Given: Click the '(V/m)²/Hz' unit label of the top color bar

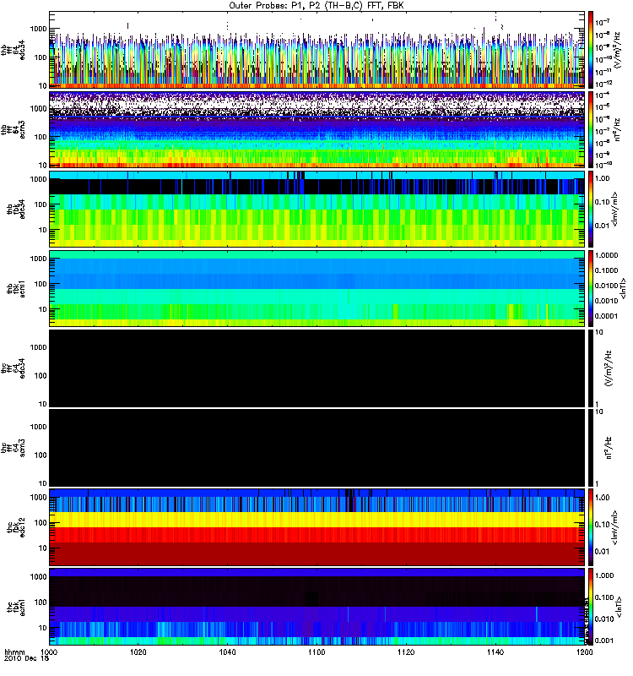Looking at the screenshot, I should pyautogui.click(x=617, y=50).
